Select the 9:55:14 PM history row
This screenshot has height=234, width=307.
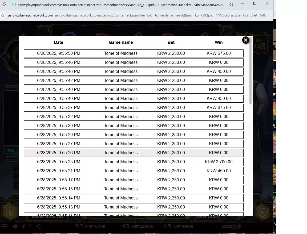(x=134, y=198)
